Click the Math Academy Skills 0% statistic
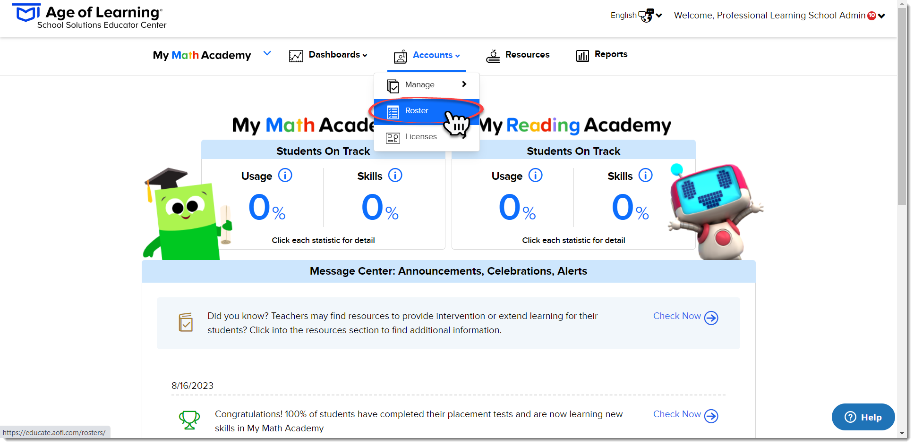The image size is (914, 445). (x=380, y=208)
